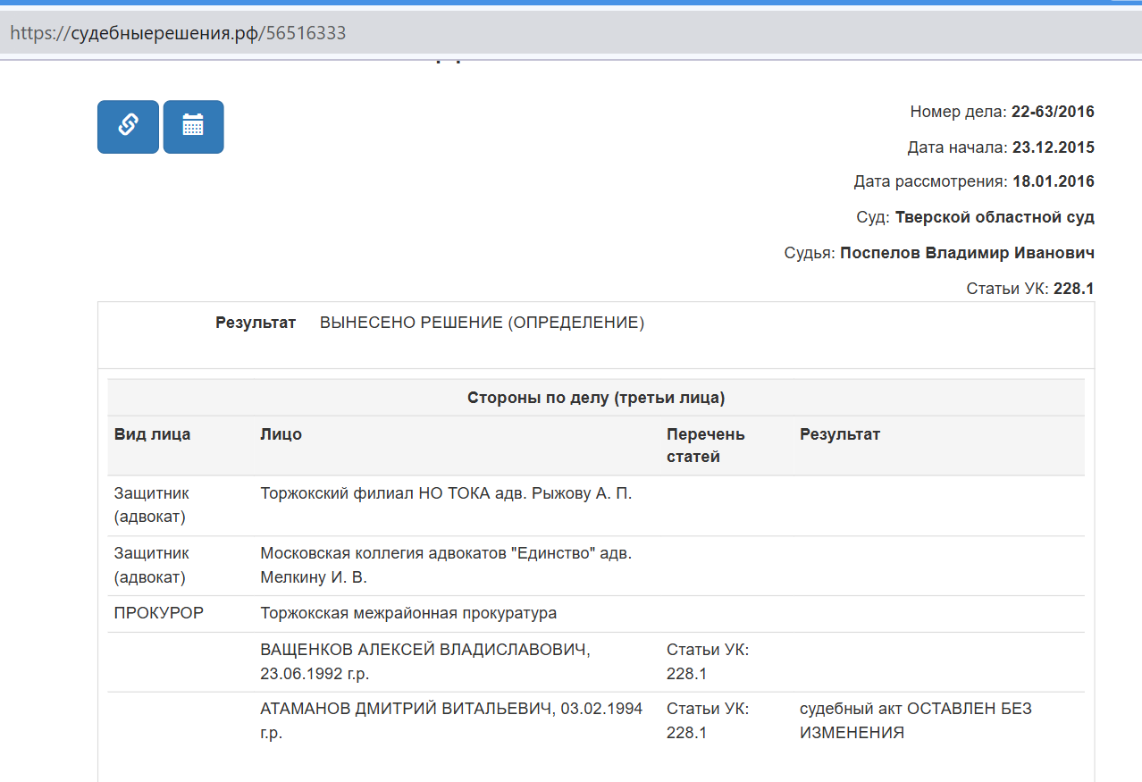This screenshot has width=1142, height=782.
Task: Click article value 228.1 under judge name
Action: pyautogui.click(x=1074, y=289)
